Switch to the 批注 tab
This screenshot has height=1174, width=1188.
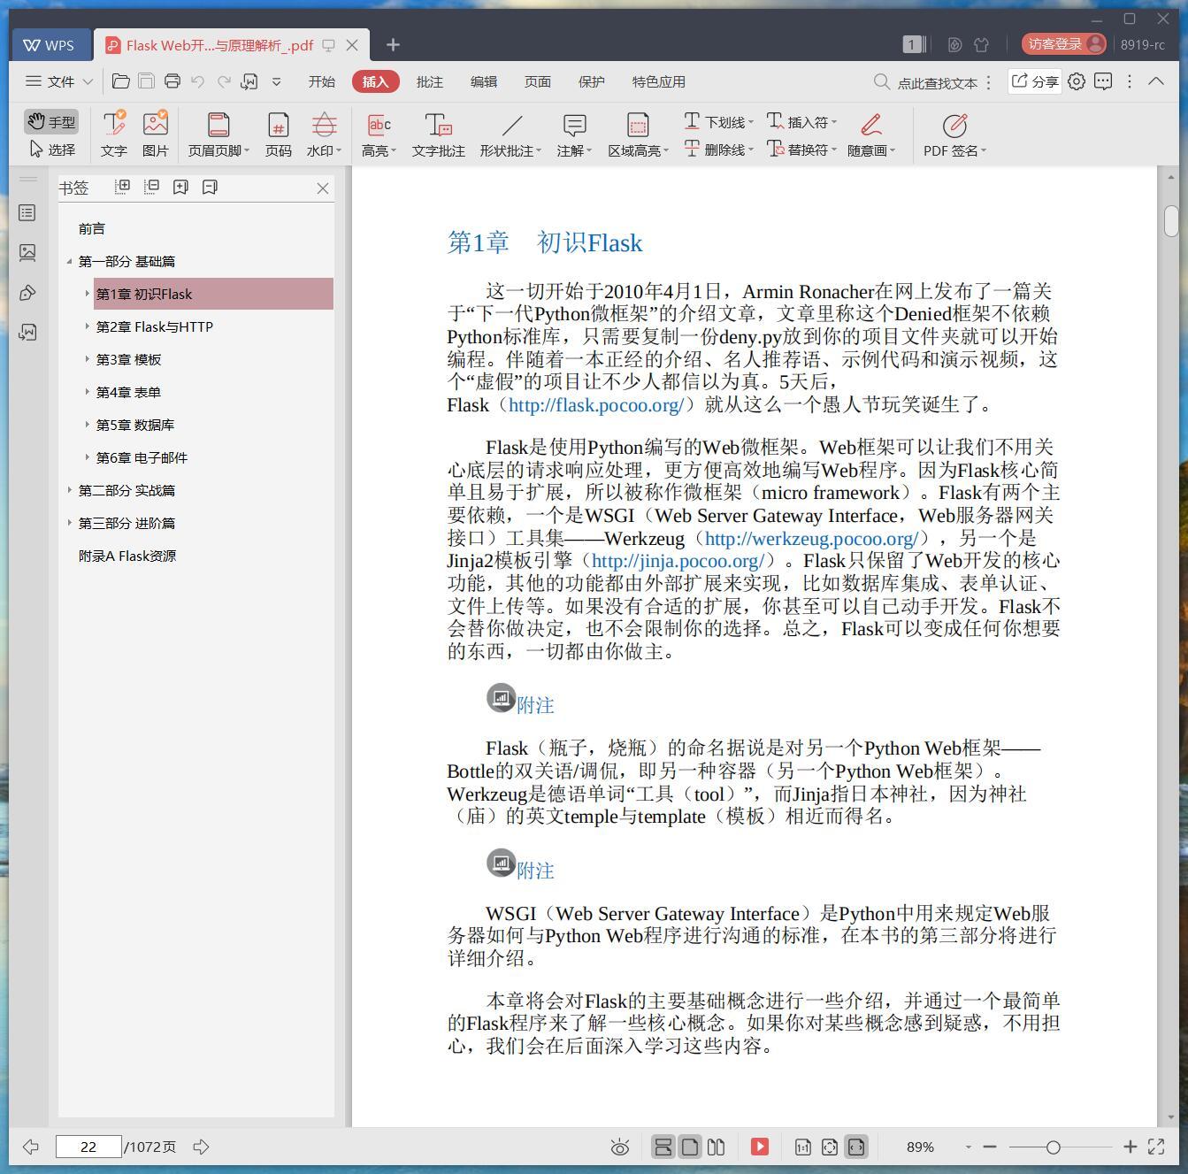tap(429, 81)
